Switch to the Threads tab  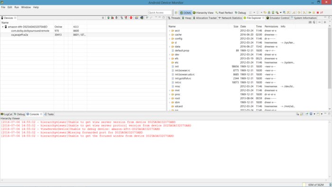(x=174, y=18)
